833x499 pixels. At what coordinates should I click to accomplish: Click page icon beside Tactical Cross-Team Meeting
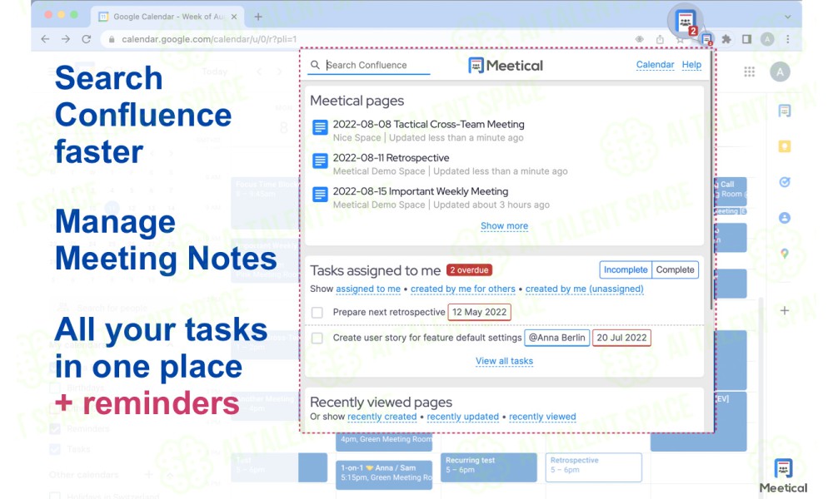tap(320, 127)
